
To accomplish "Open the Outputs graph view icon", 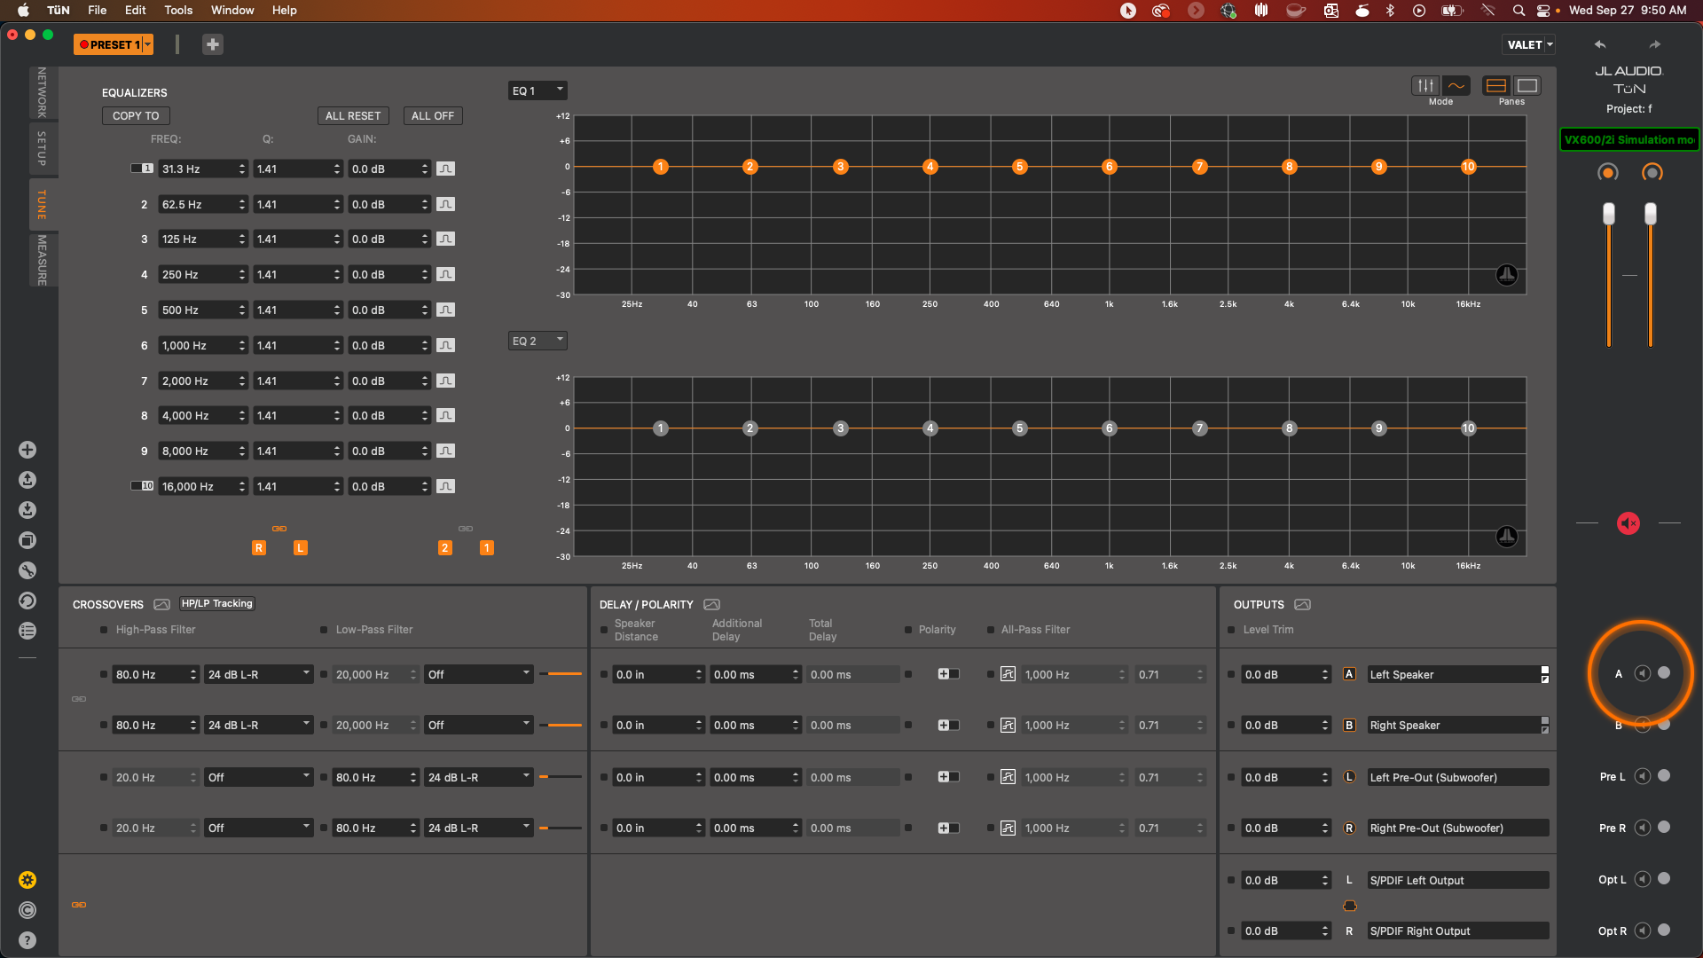I will pos(1302,604).
